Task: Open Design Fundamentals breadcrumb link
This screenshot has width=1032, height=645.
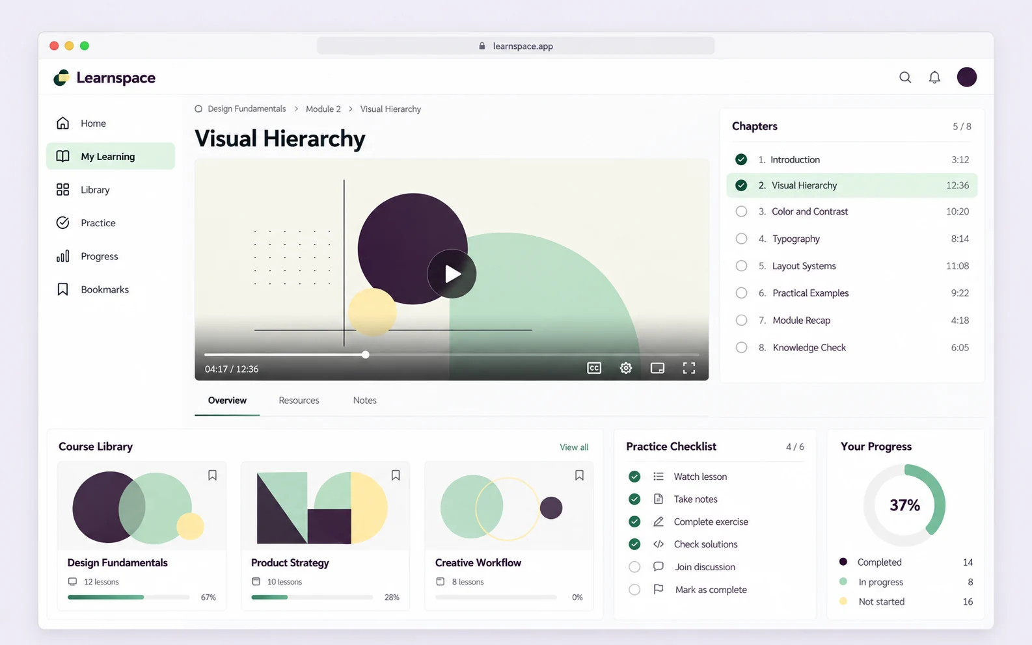Action: click(247, 109)
